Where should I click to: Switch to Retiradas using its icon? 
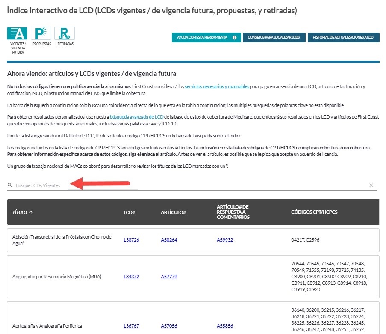click(x=65, y=33)
